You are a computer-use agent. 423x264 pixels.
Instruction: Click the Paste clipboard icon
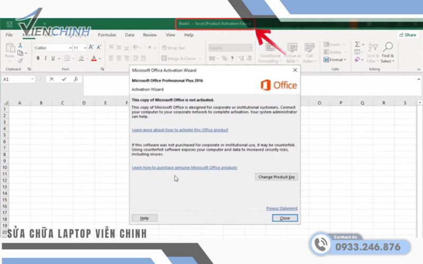[x=10, y=48]
